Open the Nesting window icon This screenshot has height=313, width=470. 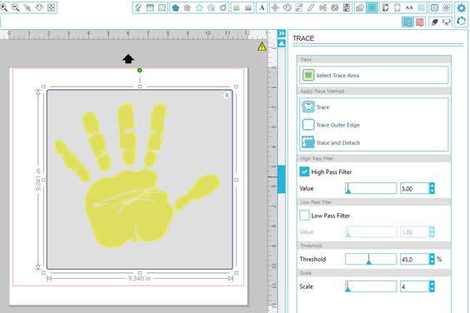347,7
